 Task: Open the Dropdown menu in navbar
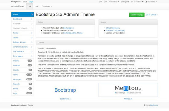click(x=47, y=6)
